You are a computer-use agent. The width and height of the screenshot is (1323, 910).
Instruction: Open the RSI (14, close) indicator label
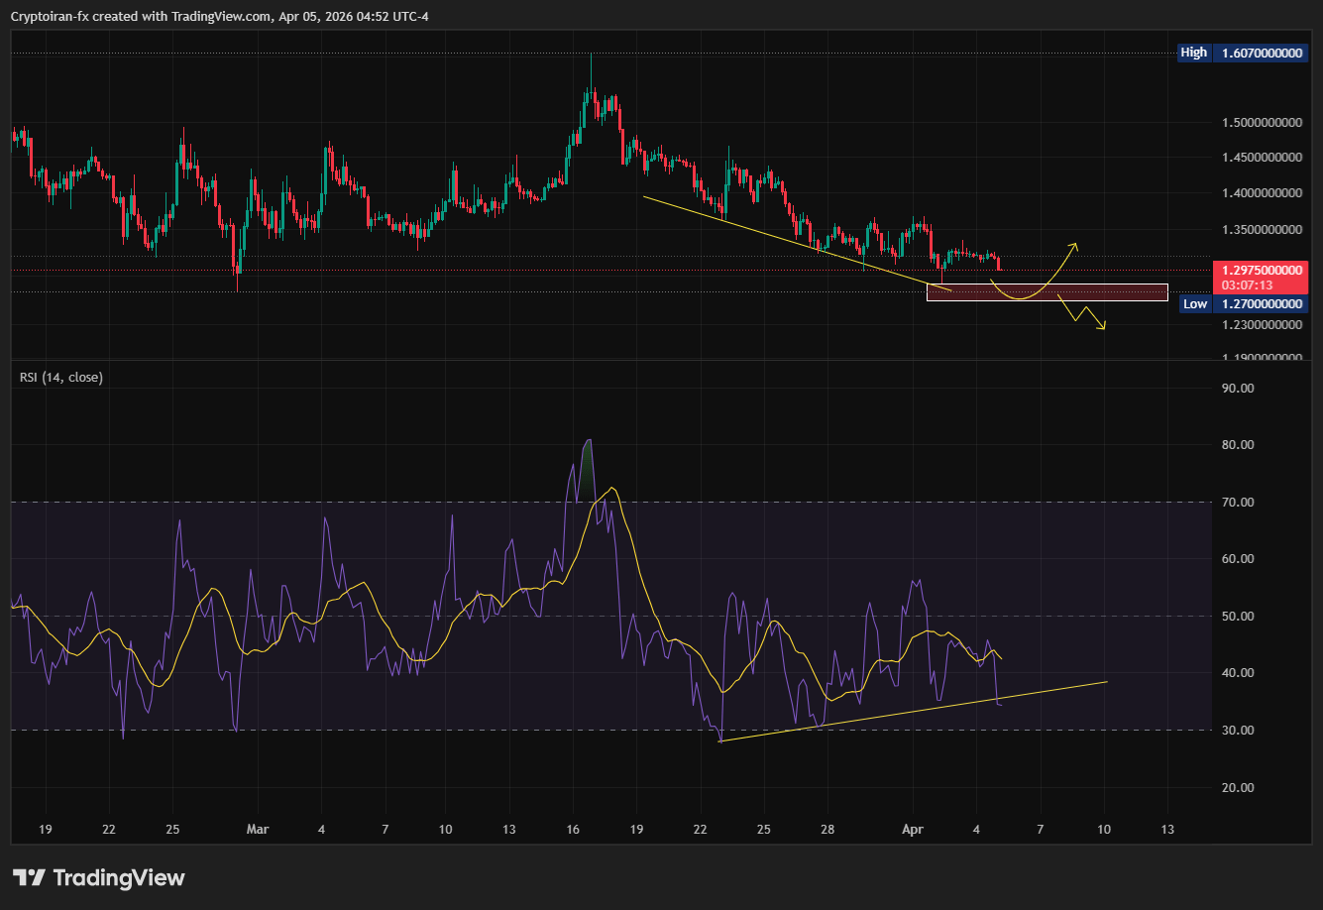pyautogui.click(x=61, y=378)
